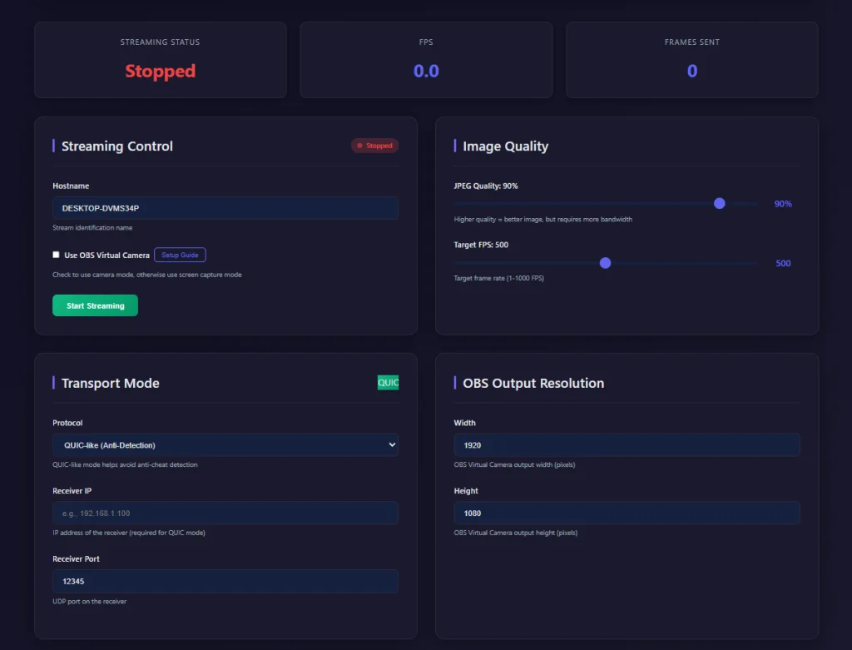
Task: Click the 90% JPEG quality value
Action: 782,204
